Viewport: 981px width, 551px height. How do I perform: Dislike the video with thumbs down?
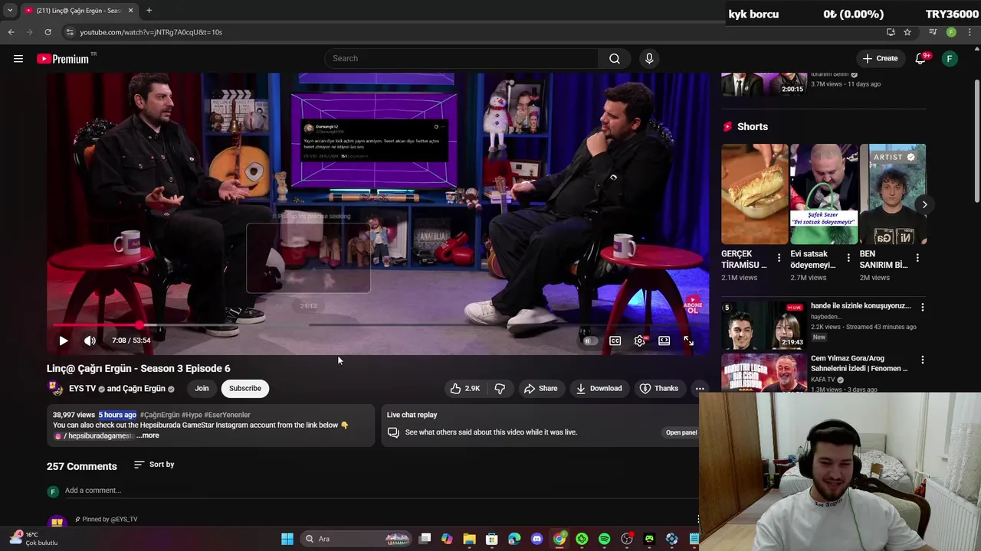(x=500, y=389)
